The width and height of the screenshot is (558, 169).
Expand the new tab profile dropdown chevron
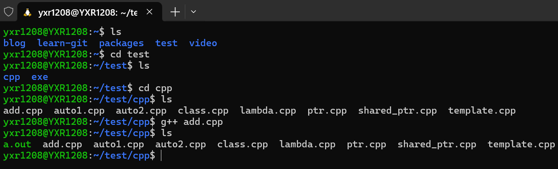point(194,12)
